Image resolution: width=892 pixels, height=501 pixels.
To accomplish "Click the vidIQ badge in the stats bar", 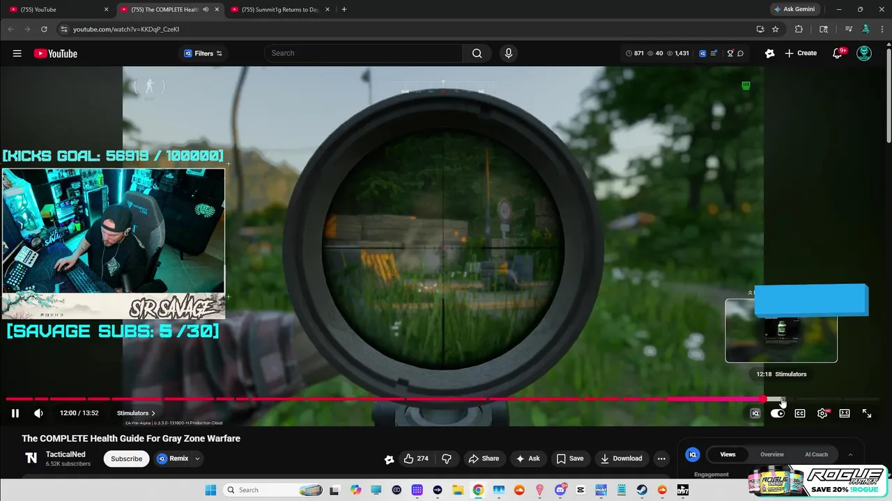I will pyautogui.click(x=702, y=54).
